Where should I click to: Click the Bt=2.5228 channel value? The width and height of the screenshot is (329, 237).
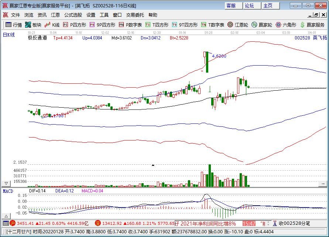coord(179,38)
